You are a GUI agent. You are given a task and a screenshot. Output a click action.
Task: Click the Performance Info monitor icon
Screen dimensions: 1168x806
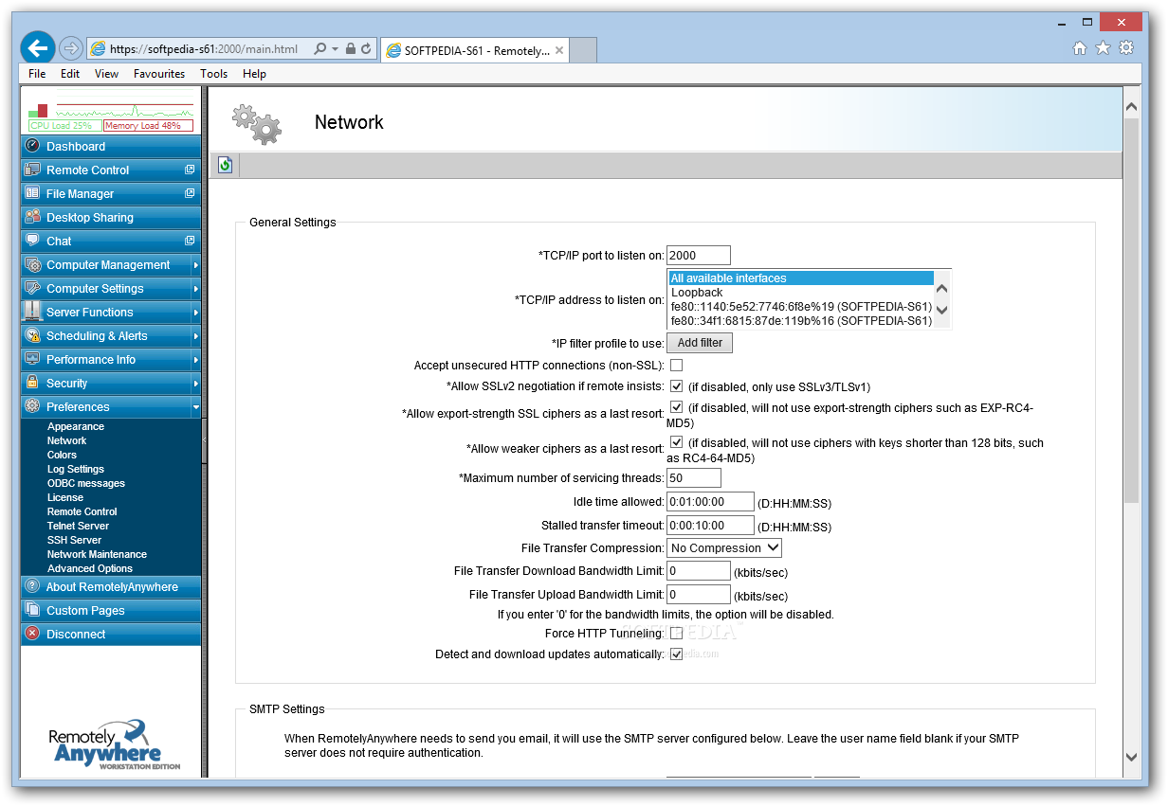click(x=33, y=359)
